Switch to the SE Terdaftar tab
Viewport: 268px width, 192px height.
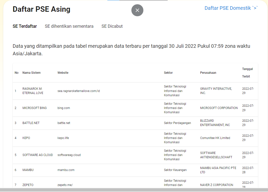[x=25, y=26]
